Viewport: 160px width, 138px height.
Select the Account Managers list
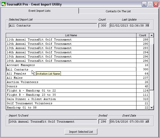(x=71, y=65)
